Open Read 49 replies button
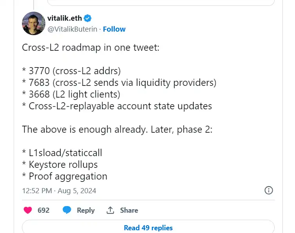 pyautogui.click(x=148, y=228)
